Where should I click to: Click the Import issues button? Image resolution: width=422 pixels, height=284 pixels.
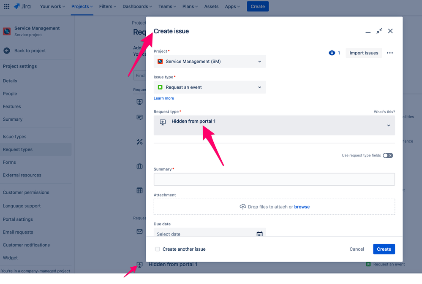[364, 53]
